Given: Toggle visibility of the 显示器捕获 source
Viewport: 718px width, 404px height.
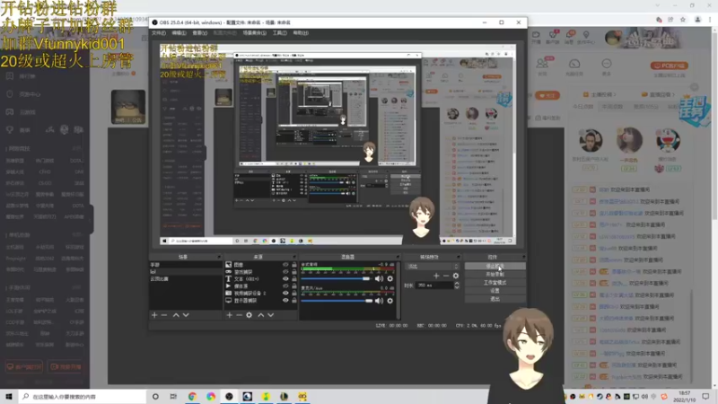Looking at the screenshot, I should [x=285, y=301].
